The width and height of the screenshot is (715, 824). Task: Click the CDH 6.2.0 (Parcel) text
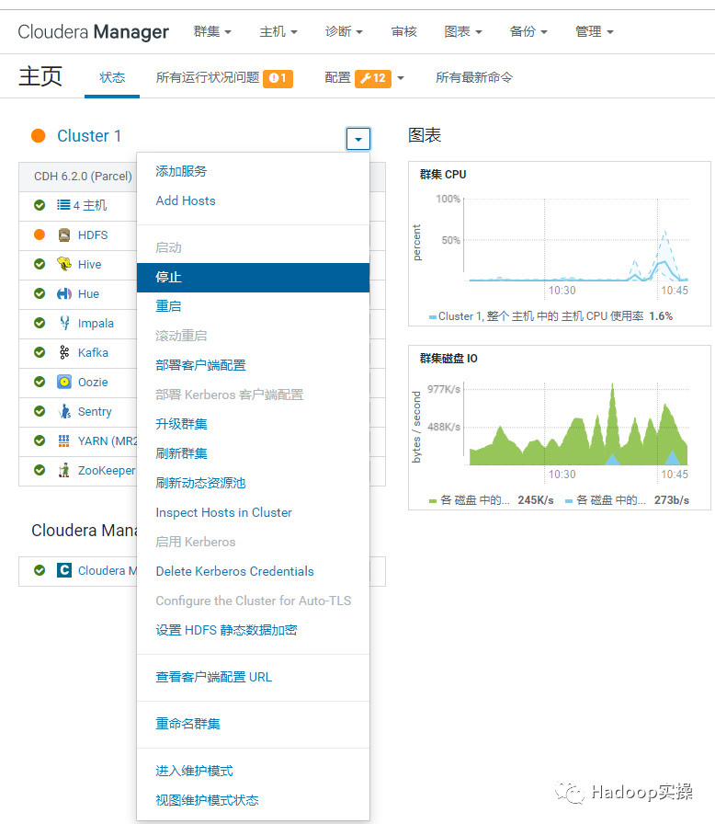[x=83, y=177]
